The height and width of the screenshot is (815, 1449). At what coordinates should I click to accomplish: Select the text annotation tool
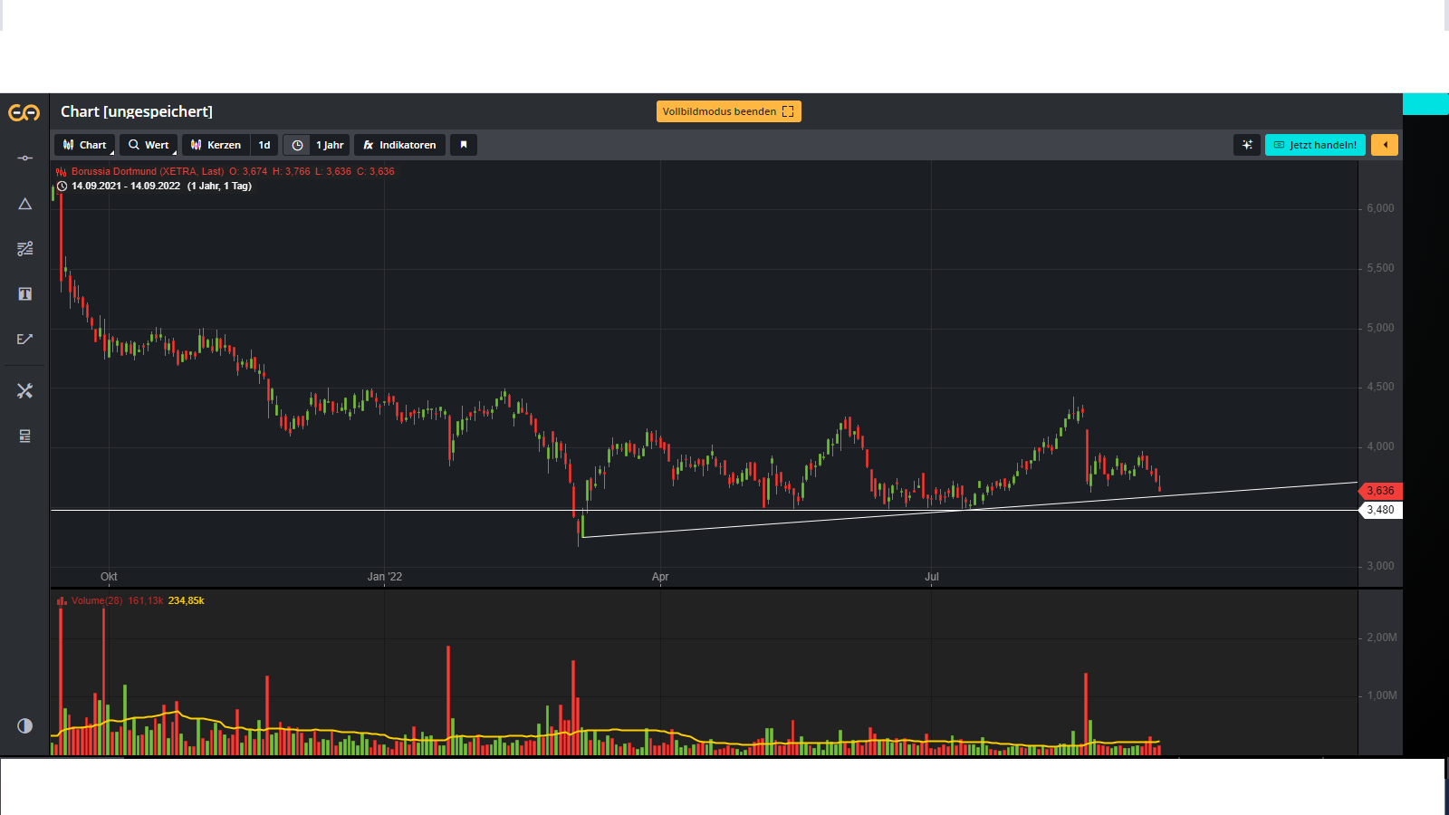pyautogui.click(x=24, y=293)
